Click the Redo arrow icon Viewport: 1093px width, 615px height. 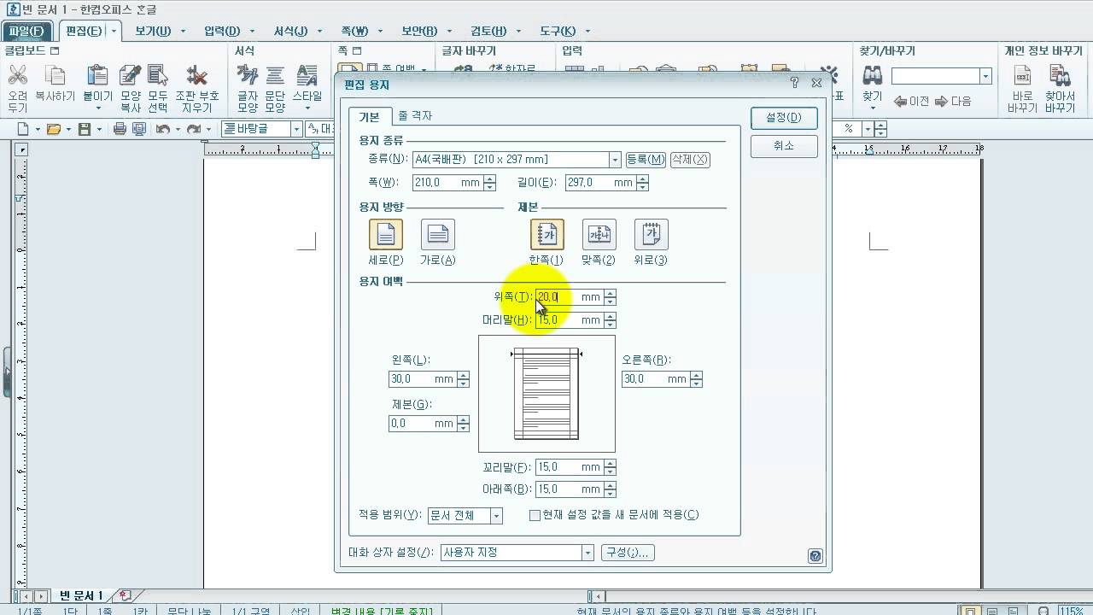point(194,129)
